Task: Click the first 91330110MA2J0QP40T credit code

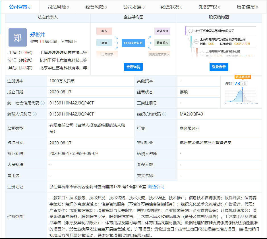Action: pyautogui.click(x=72, y=103)
